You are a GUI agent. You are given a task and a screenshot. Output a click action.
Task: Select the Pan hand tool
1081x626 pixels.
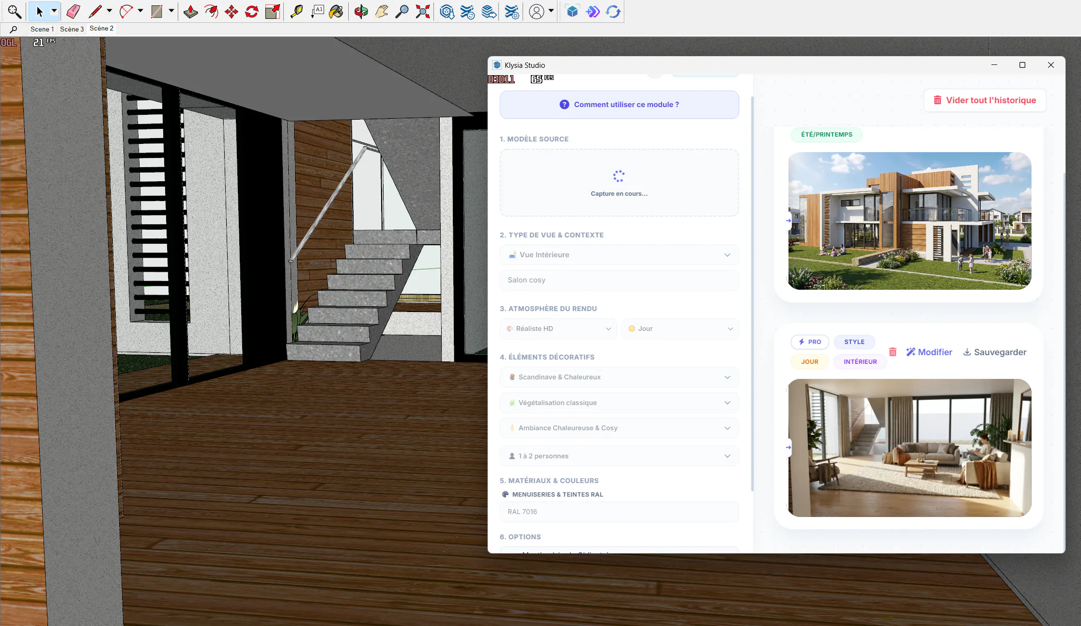coord(382,12)
